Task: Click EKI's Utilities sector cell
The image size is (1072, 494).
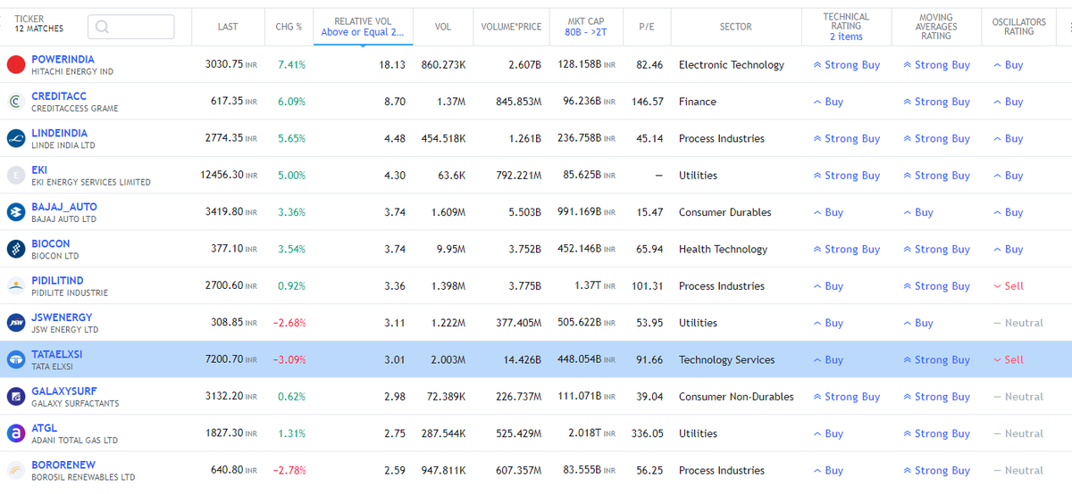Action: (698, 176)
